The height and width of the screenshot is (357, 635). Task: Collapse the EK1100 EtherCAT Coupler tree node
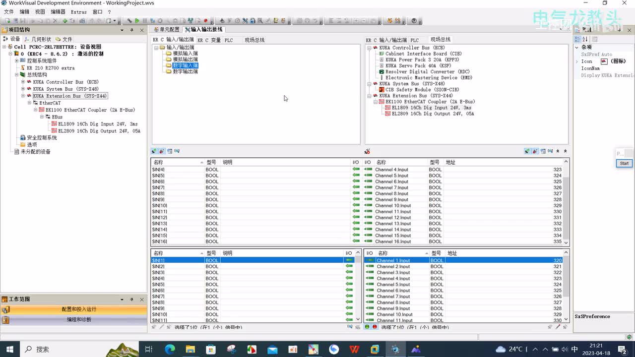tap(36, 110)
